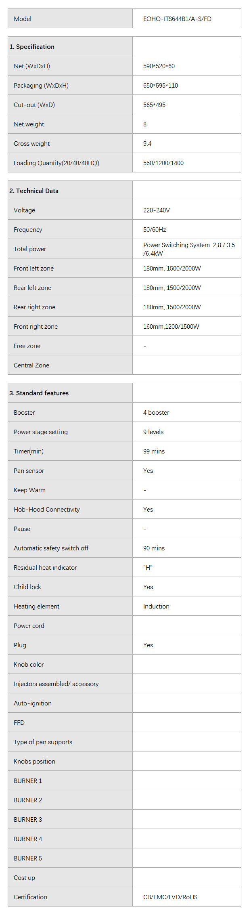Click the Hob-Hood Connectivity row label
Image resolution: width=249 pixels, height=915 pixels.
click(47, 510)
